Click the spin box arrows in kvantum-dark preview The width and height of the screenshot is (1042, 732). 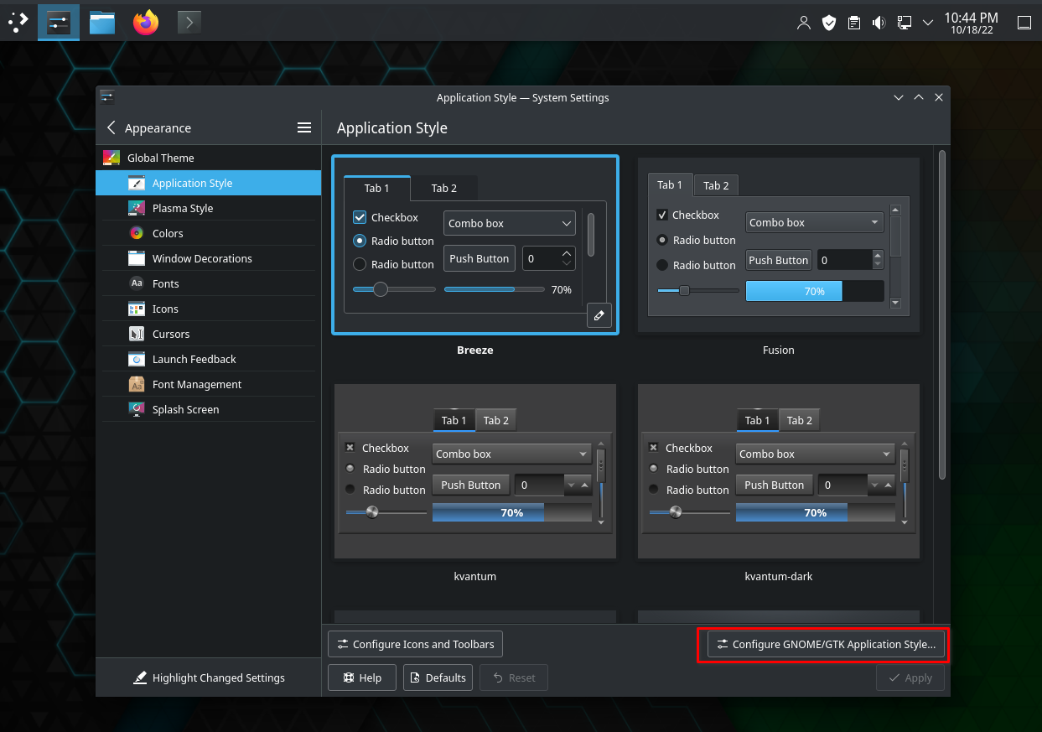pyautogui.click(x=882, y=485)
